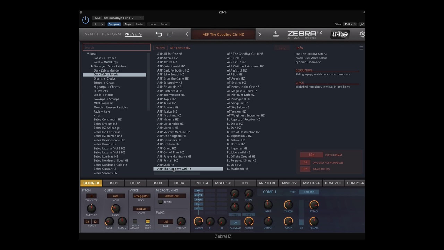Open the settings gear icon
Viewport: 444px width, 250px height.
point(362,34)
